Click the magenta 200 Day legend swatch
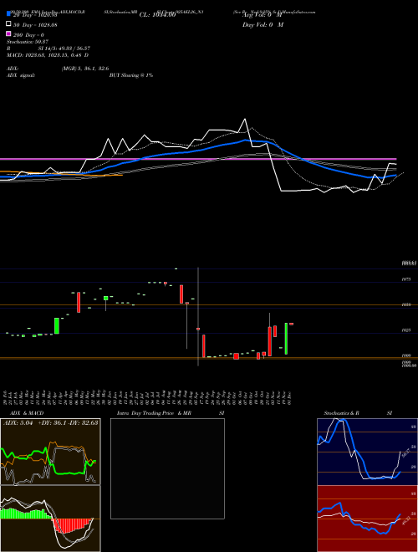This screenshot has height=552, width=418. coord(8,33)
